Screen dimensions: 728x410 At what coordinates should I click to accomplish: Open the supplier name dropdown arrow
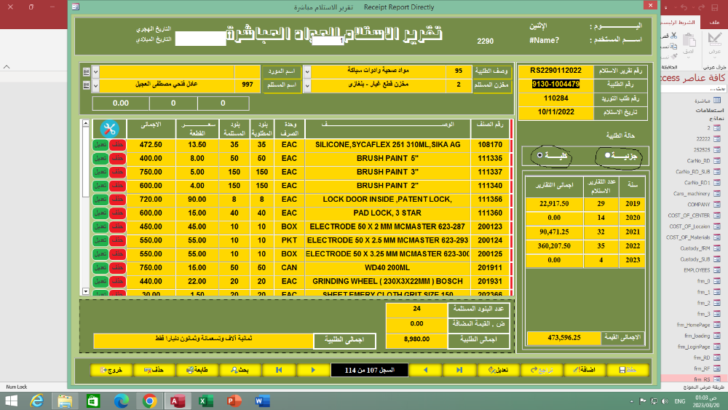(x=95, y=72)
